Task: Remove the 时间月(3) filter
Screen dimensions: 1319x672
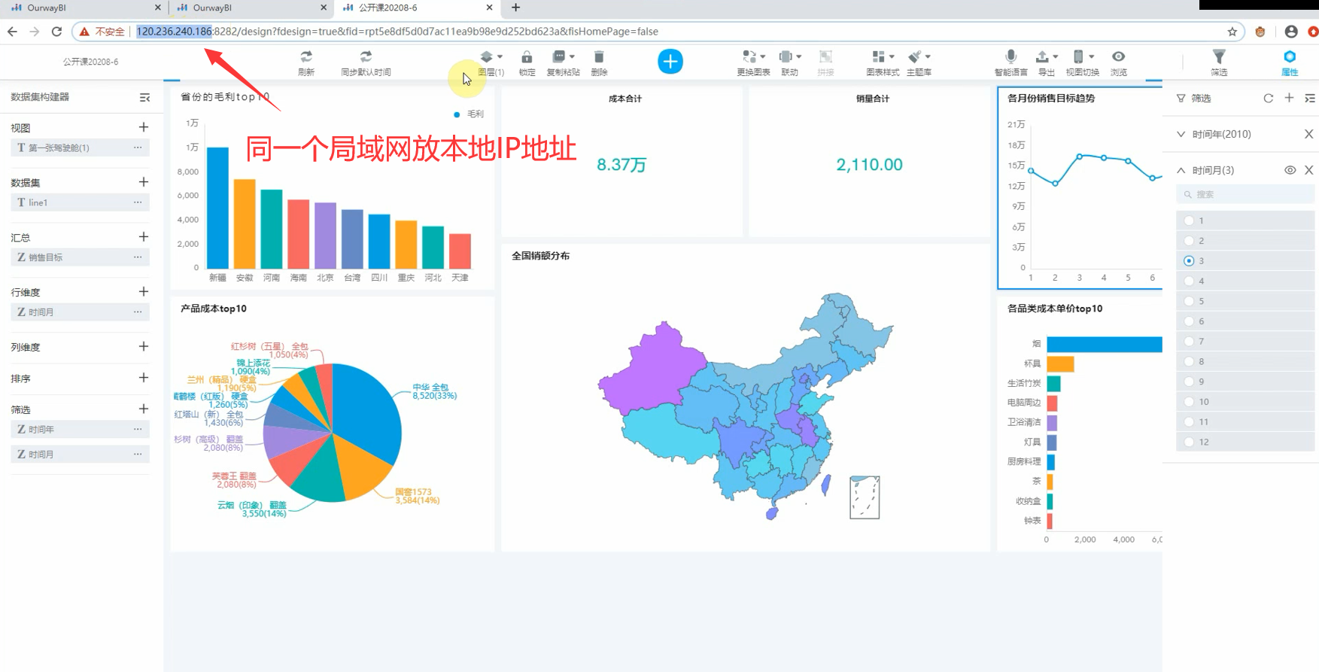Action: coord(1309,170)
